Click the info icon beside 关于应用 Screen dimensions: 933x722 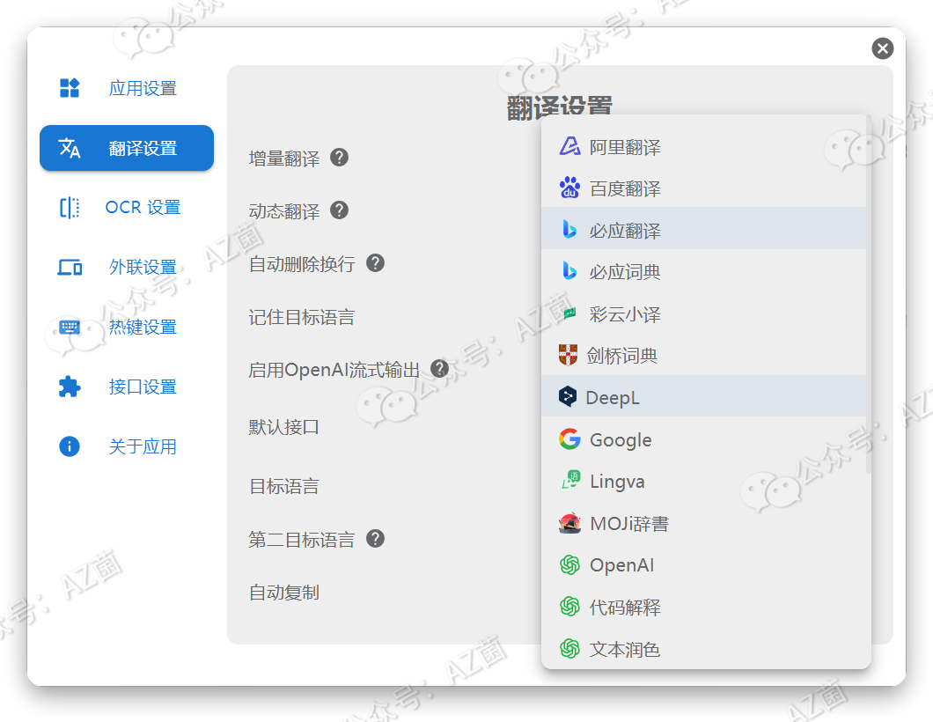(x=70, y=446)
